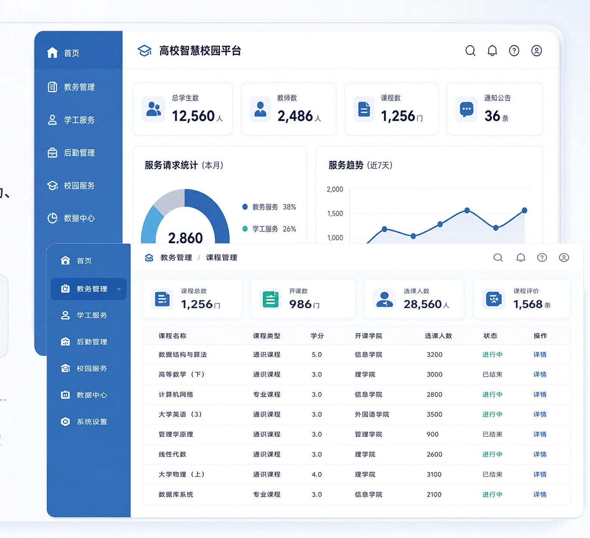
Task: Click the breadcrumb icon before 教务管理 / 课程管理
Action: pyautogui.click(x=149, y=257)
